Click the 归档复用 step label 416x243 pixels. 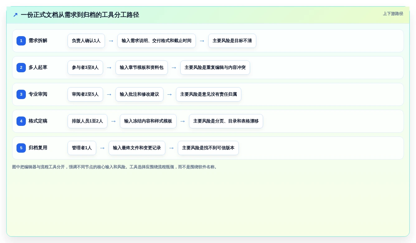click(x=38, y=148)
